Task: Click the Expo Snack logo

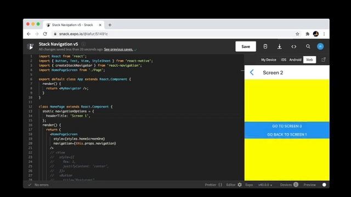Action: pos(30,46)
